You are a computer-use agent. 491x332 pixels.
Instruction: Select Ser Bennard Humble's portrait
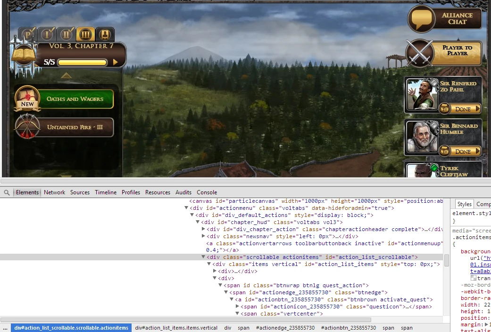[x=422, y=137]
